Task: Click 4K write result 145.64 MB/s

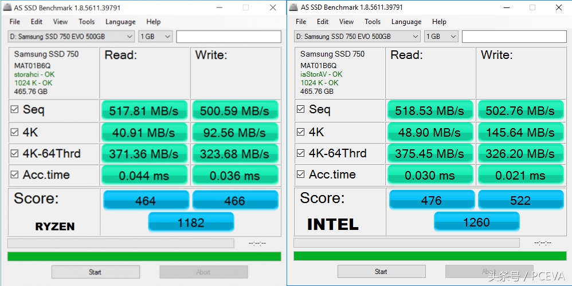Action: 520,133
